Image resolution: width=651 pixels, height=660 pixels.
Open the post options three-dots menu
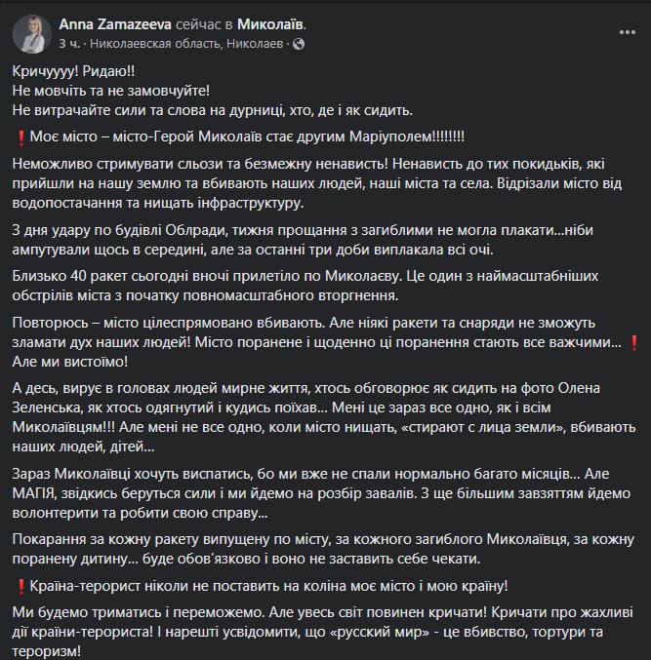click(x=625, y=31)
